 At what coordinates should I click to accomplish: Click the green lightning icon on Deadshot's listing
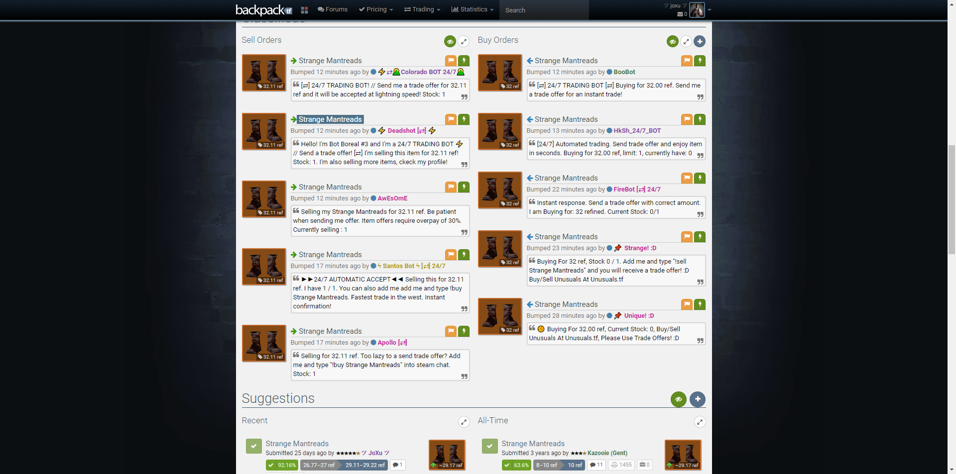(464, 119)
